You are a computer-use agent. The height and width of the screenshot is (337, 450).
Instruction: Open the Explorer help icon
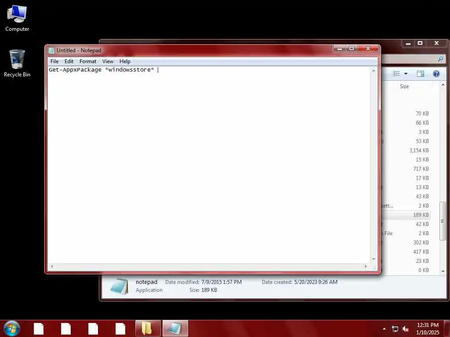tap(436, 74)
